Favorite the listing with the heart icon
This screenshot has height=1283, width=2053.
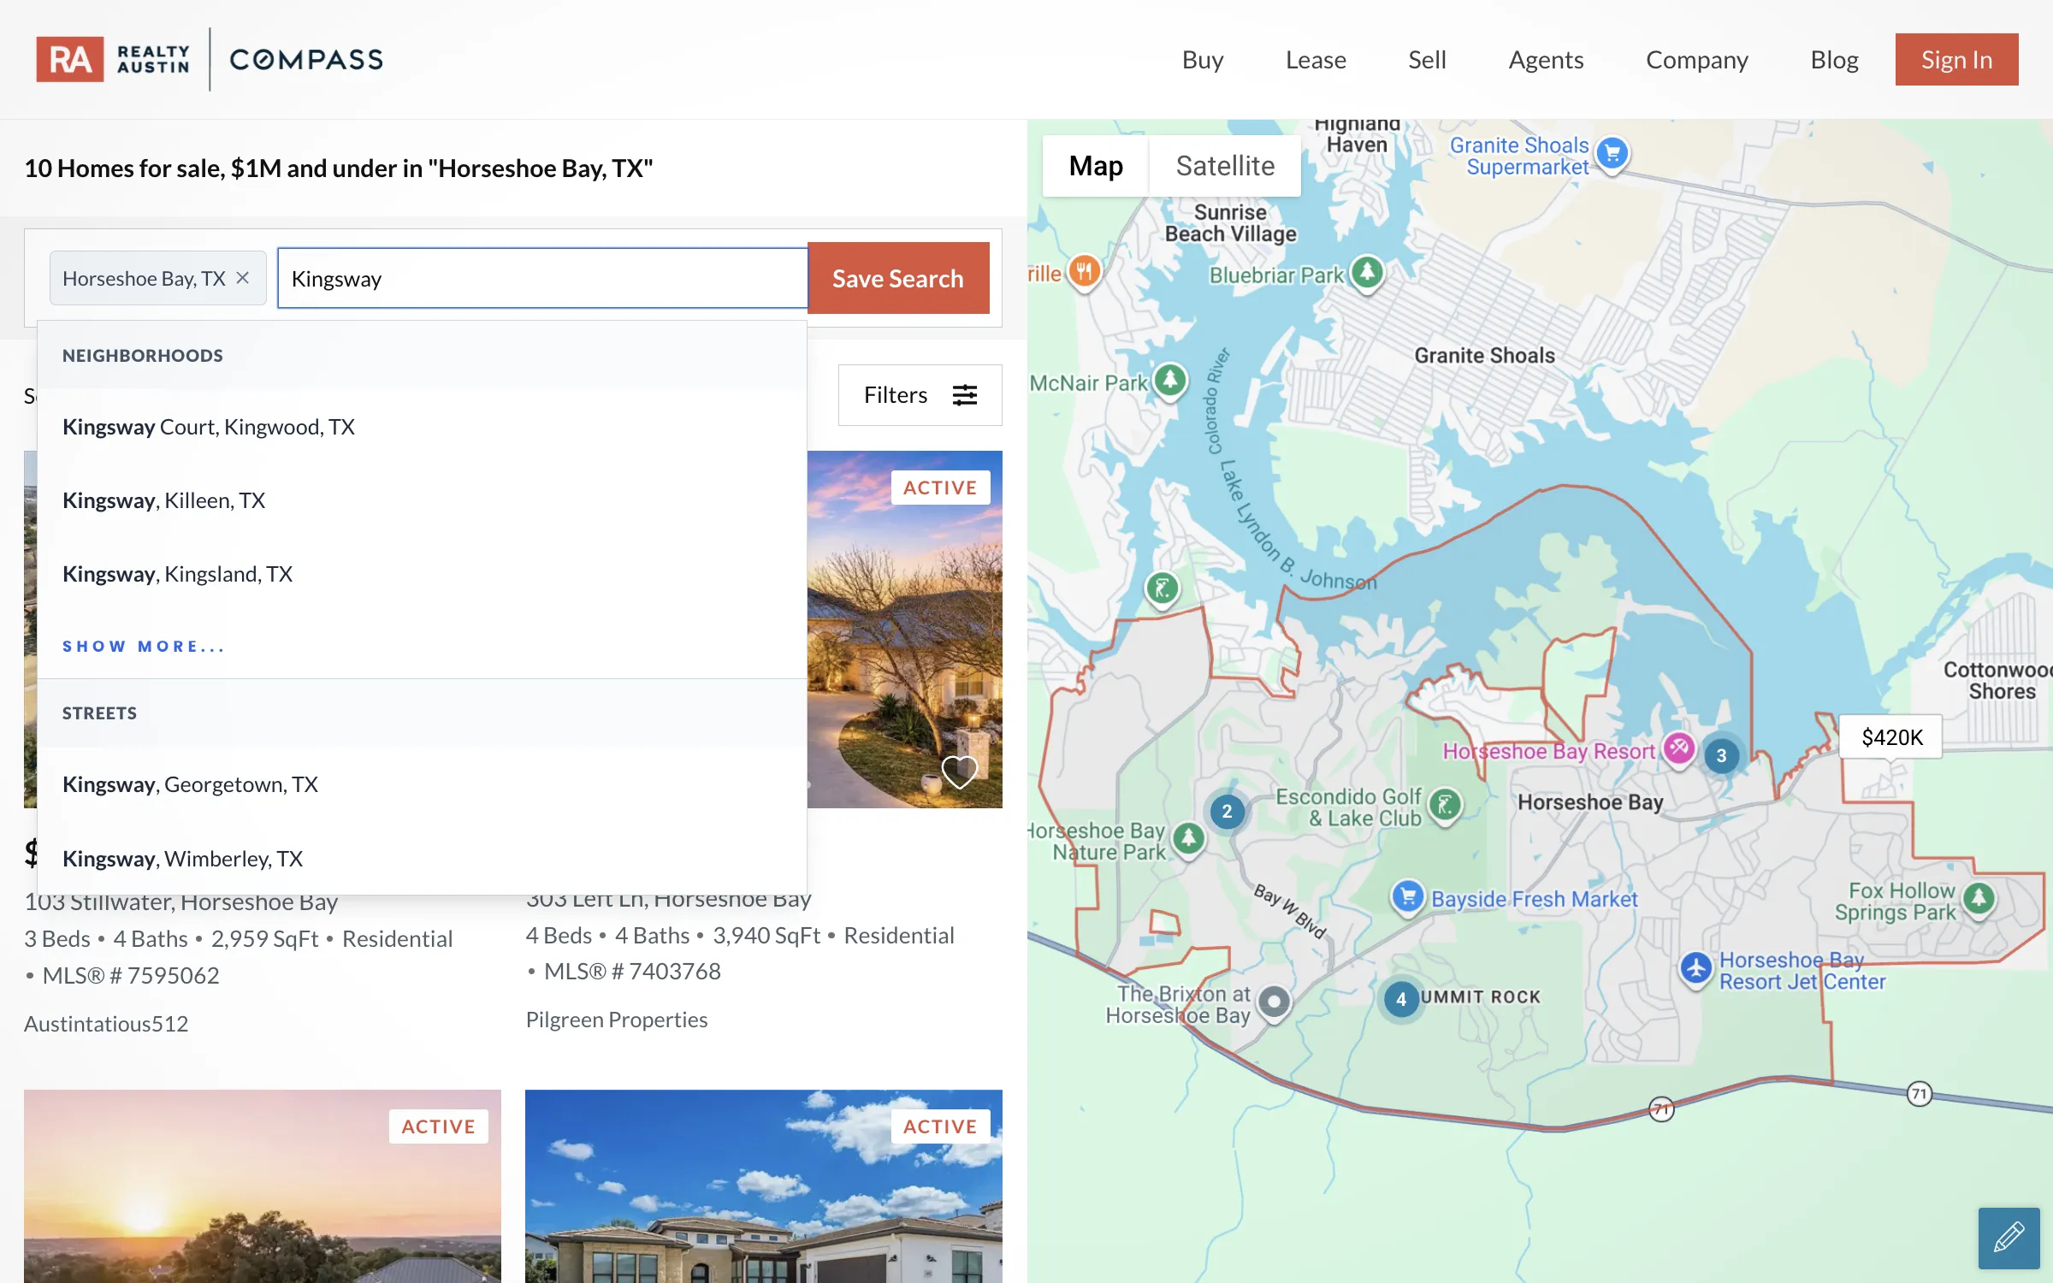click(x=959, y=772)
